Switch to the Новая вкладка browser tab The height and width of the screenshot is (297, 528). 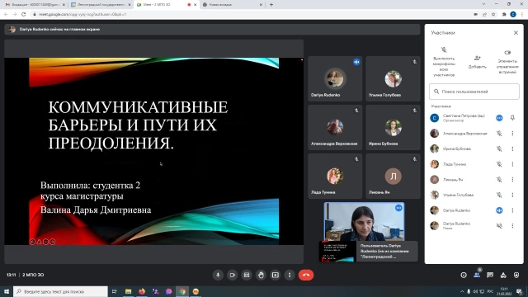pyautogui.click(x=233, y=5)
